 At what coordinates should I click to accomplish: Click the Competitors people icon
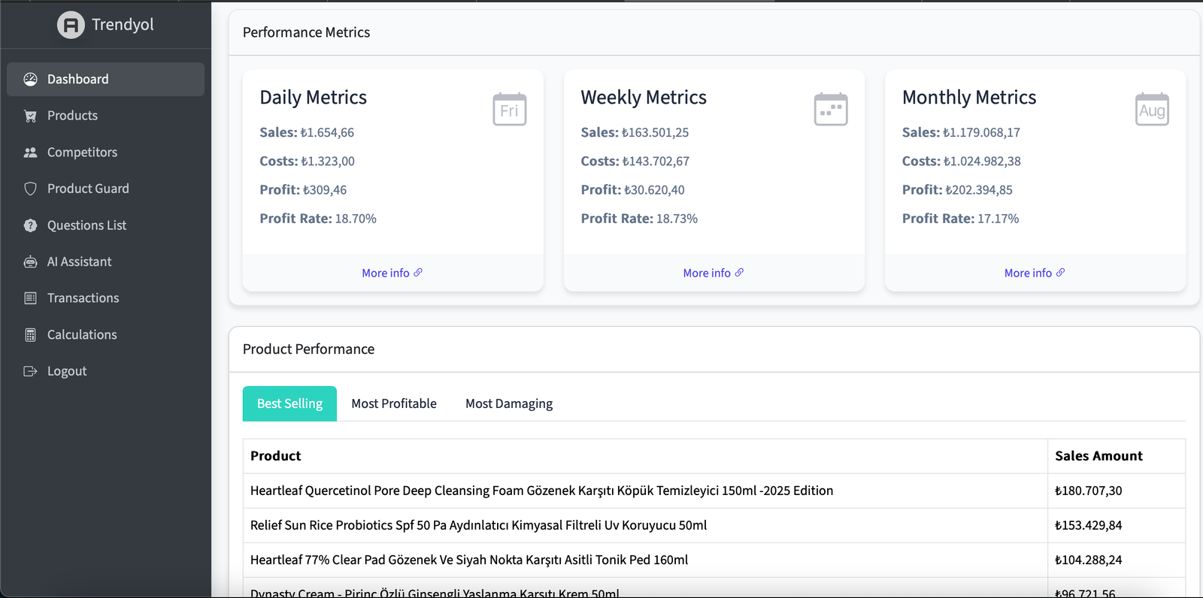coord(30,153)
